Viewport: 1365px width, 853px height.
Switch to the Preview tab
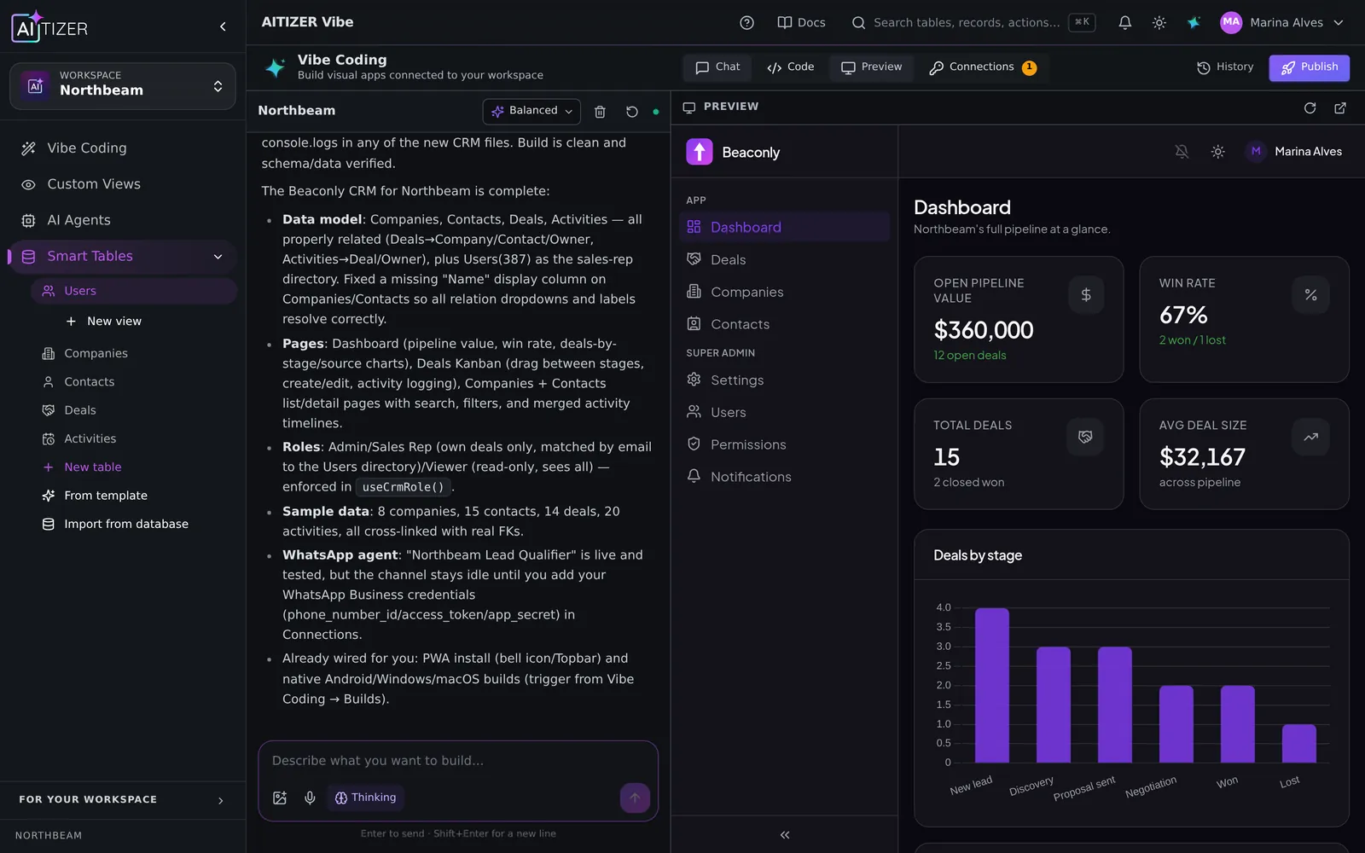[871, 67]
